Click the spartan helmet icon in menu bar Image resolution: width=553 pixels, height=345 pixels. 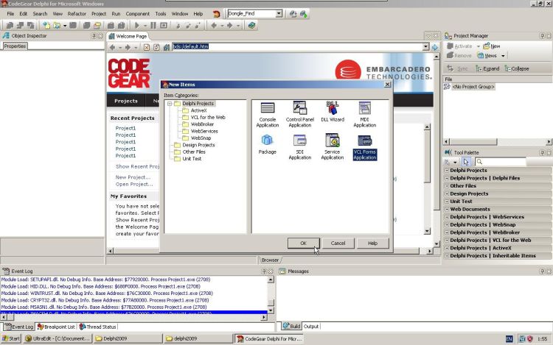pyautogui.click(x=217, y=14)
